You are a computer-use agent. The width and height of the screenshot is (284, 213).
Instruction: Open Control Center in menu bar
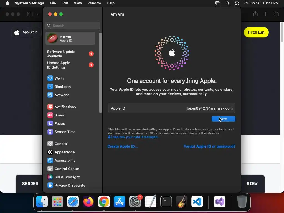point(237,3)
